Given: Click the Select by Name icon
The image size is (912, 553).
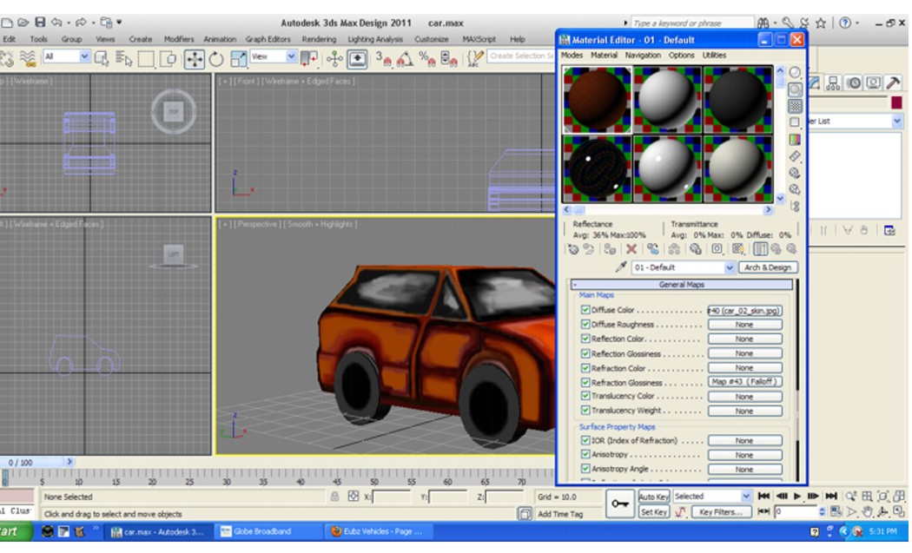Looking at the screenshot, I should tap(124, 58).
